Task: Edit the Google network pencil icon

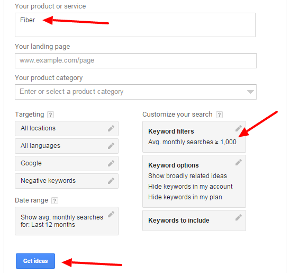Action: [111, 163]
